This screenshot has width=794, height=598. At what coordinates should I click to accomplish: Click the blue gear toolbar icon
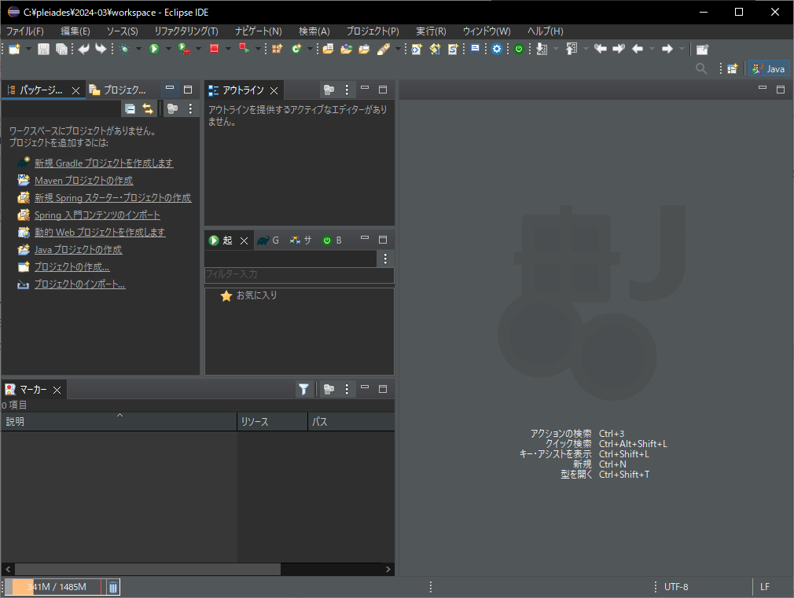tap(497, 50)
